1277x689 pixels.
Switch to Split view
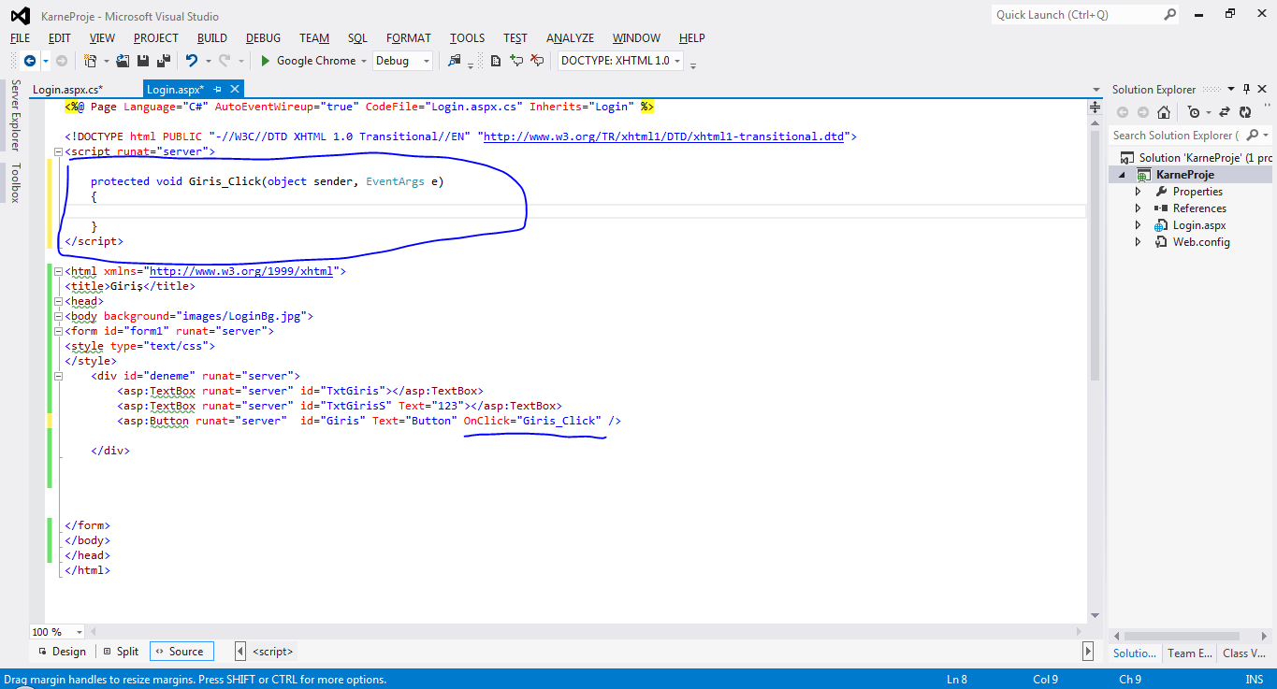pos(121,652)
